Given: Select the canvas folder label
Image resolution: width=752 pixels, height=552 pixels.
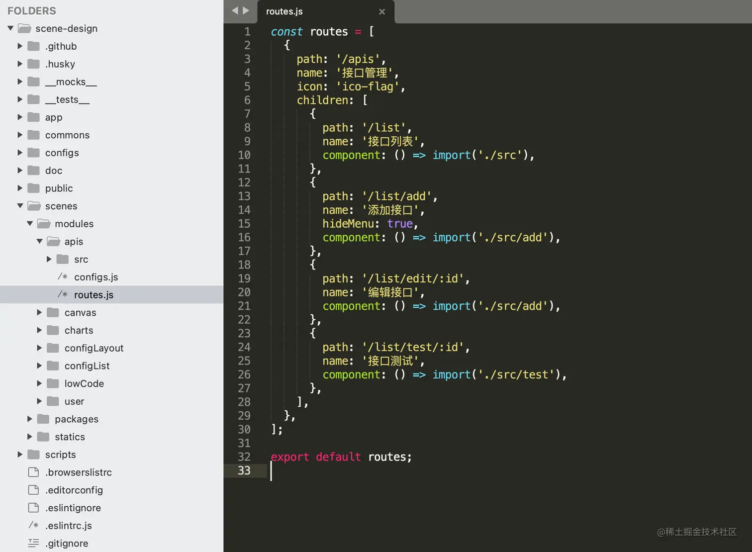Looking at the screenshot, I should click(80, 313).
